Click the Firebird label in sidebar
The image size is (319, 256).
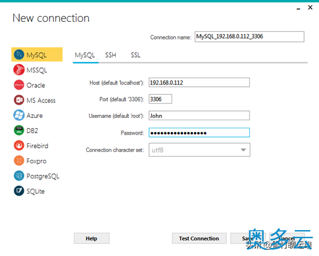pos(37,146)
